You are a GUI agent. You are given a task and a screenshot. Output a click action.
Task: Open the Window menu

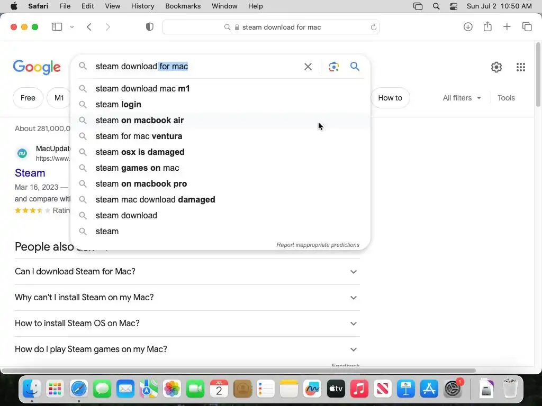click(x=224, y=6)
